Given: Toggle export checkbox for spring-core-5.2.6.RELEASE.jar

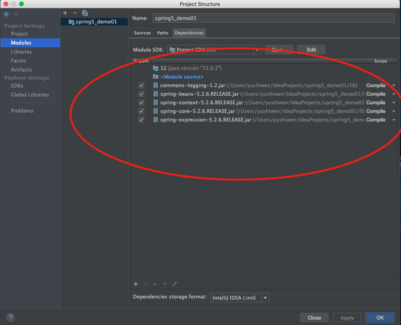Looking at the screenshot, I should point(142,111).
